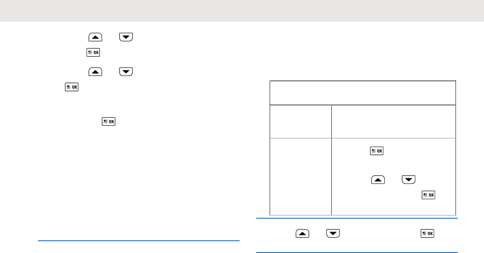Select the table's empty upper-right cell
The image size is (484, 253).
coord(393,121)
